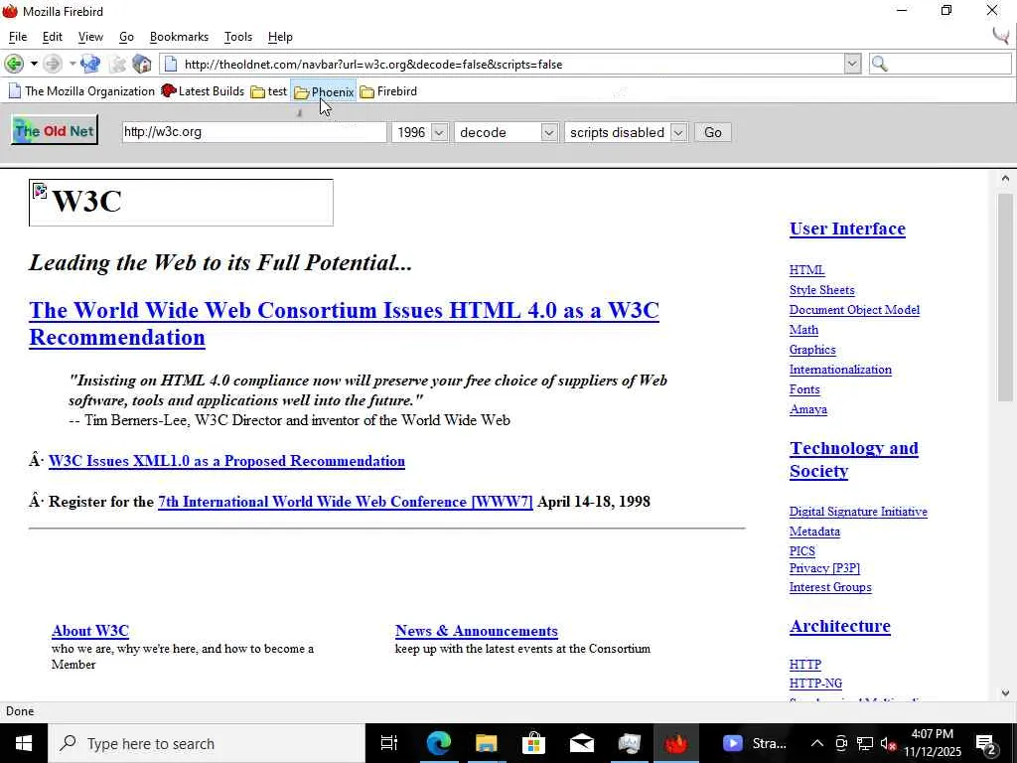
Task: Open The Mozilla Organization bookmark
Action: point(81,91)
